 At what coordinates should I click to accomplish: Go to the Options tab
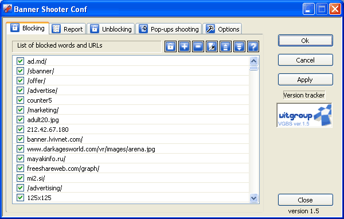click(x=222, y=29)
